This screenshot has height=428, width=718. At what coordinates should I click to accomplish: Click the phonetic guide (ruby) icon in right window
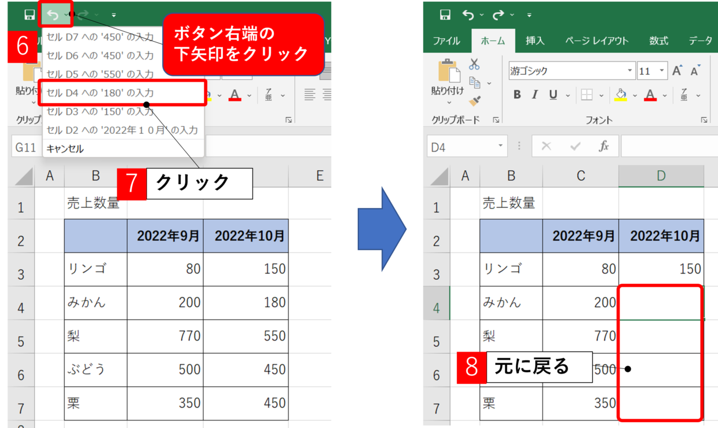point(684,95)
